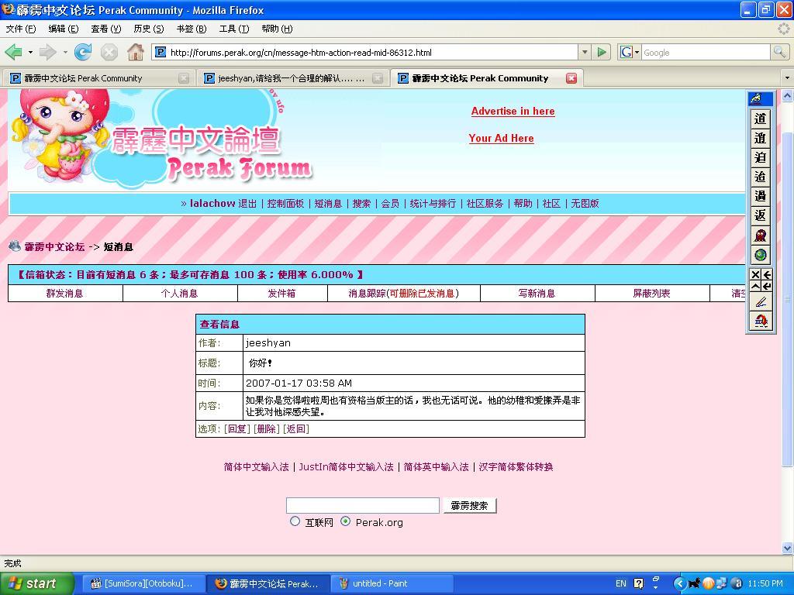Click the 退出 logout link
This screenshot has height=595, width=794.
(247, 204)
